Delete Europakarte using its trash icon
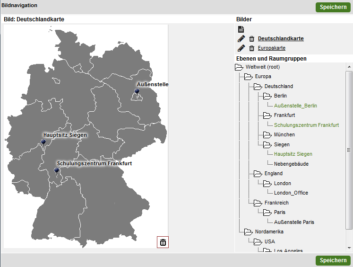 [252, 48]
